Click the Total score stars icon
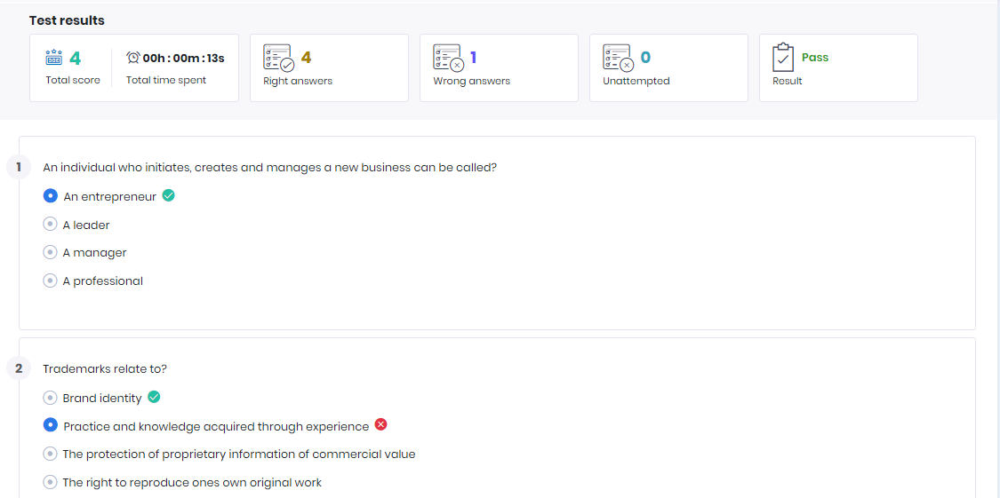Viewport: 1000px width, 498px height. [x=53, y=58]
